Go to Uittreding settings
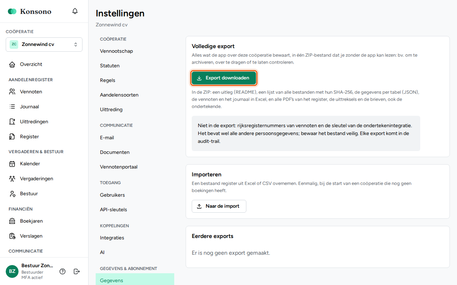 [135, 110]
